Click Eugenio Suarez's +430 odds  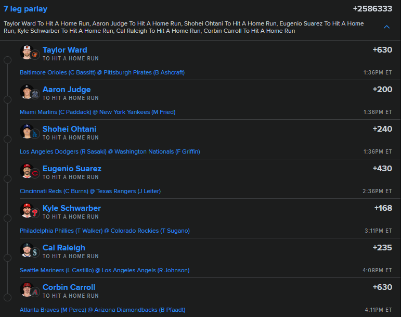pos(382,168)
